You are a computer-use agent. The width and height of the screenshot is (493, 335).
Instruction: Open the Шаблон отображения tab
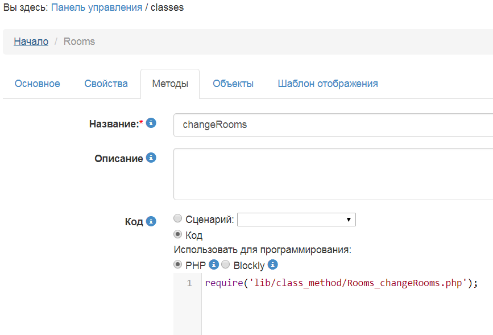pos(328,84)
